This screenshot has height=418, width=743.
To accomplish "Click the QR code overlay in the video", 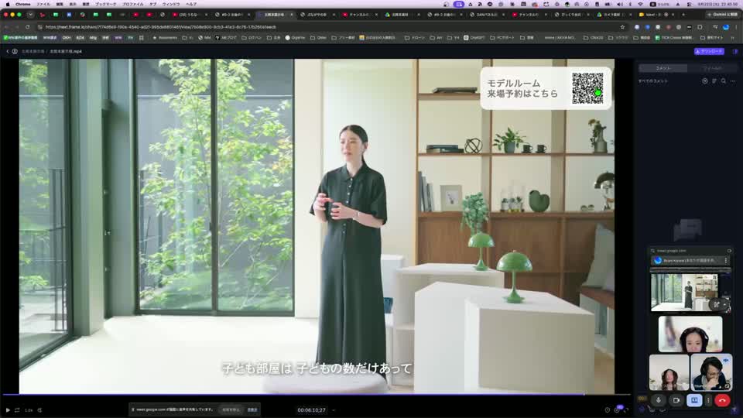I will (587, 88).
